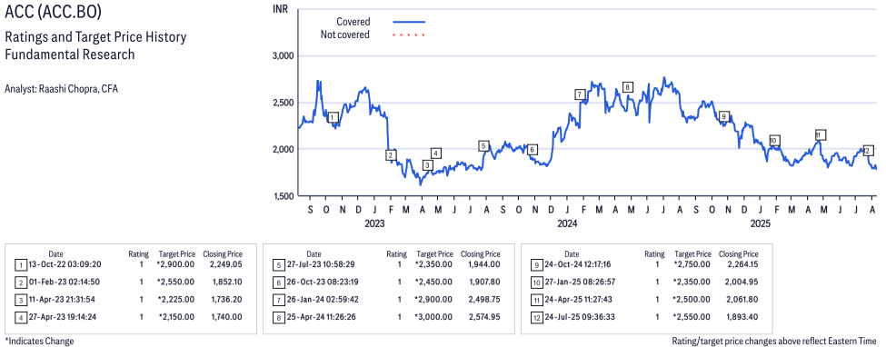The height and width of the screenshot is (347, 886).
Task: Click closing price 1,893.40
Action: [742, 316]
